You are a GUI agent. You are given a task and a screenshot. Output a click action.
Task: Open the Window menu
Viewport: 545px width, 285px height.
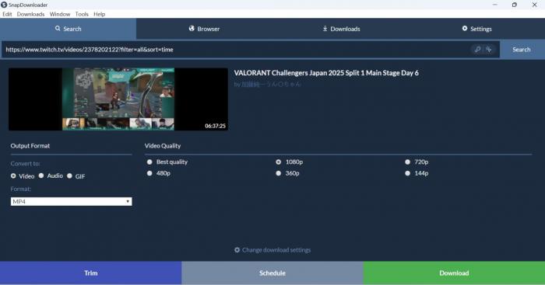[x=60, y=14]
